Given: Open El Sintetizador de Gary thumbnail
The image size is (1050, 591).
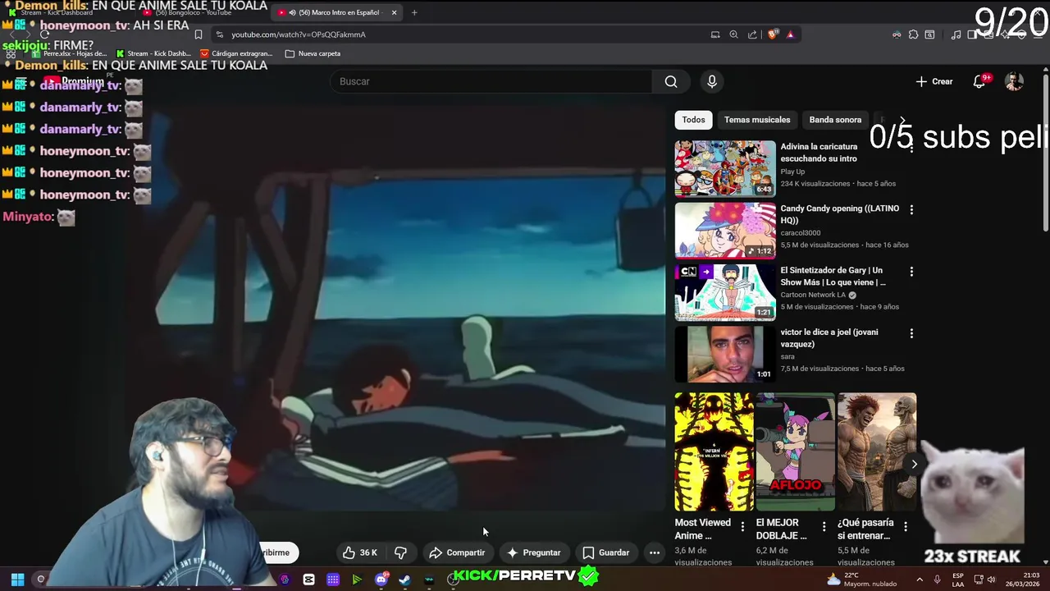Looking at the screenshot, I should [x=725, y=292].
